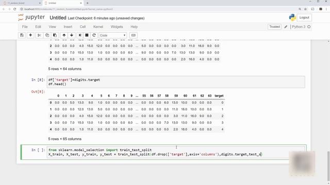
Task: Rename notebook via Untitled title
Action: (58, 18)
